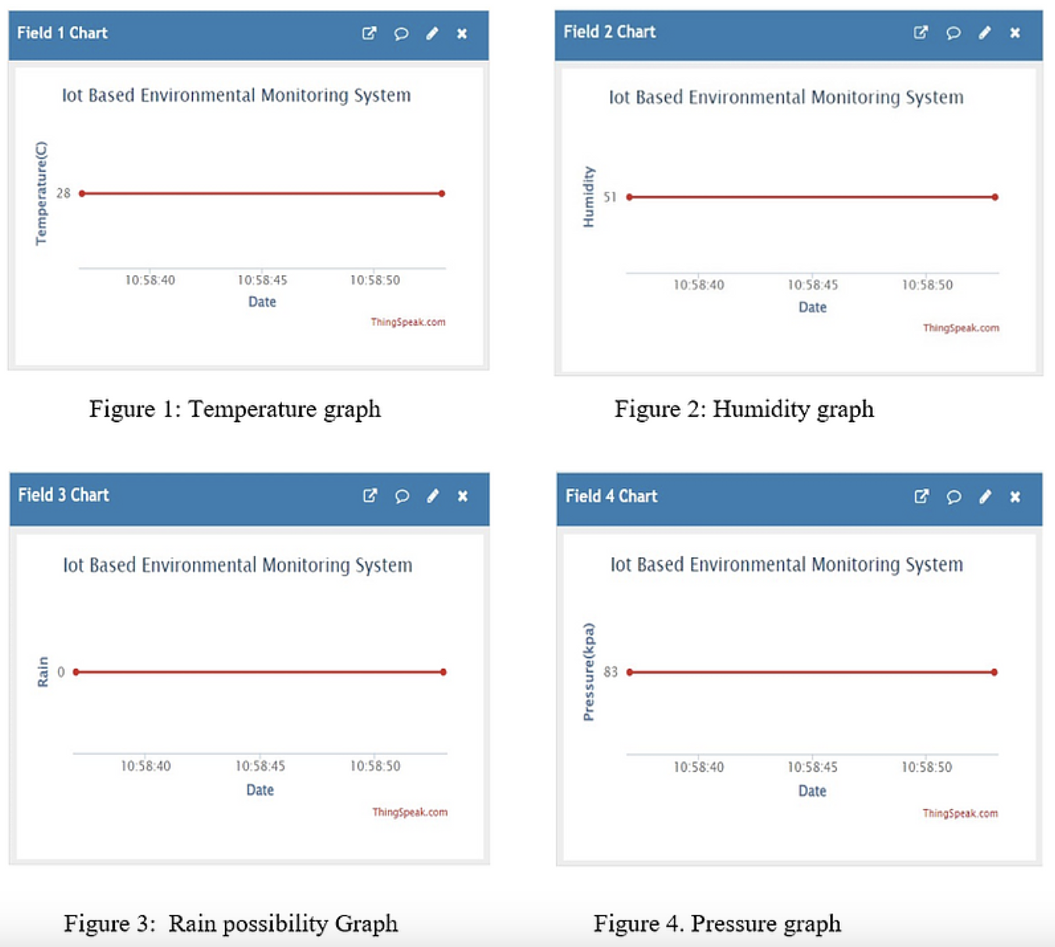Image resolution: width=1055 pixels, height=947 pixels.
Task: Remove Field 1 Chart with X icon
Action: (463, 34)
